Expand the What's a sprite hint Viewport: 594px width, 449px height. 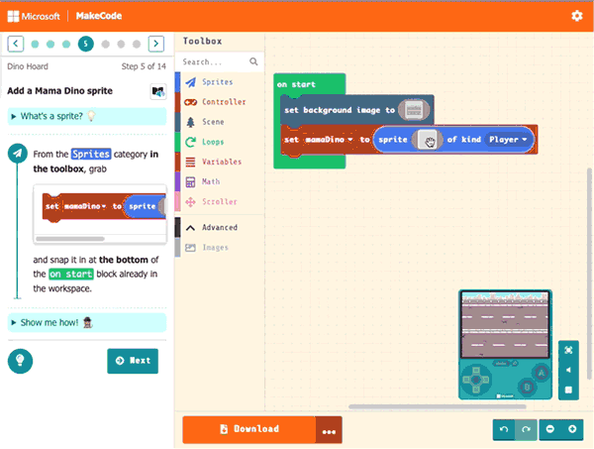point(87,116)
